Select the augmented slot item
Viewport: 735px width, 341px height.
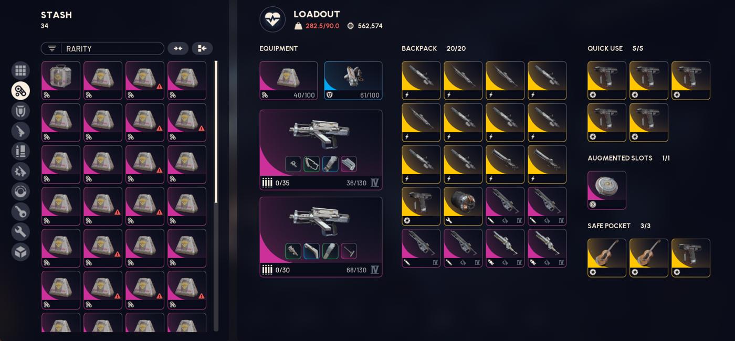pyautogui.click(x=607, y=190)
